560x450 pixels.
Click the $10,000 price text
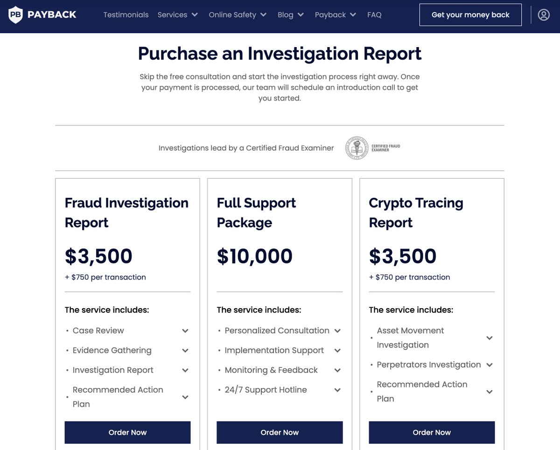[255, 256]
